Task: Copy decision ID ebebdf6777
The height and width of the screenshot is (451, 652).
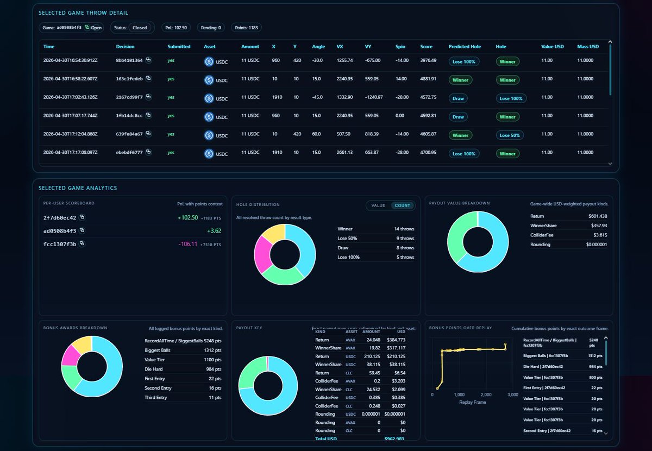Action: pyautogui.click(x=148, y=153)
